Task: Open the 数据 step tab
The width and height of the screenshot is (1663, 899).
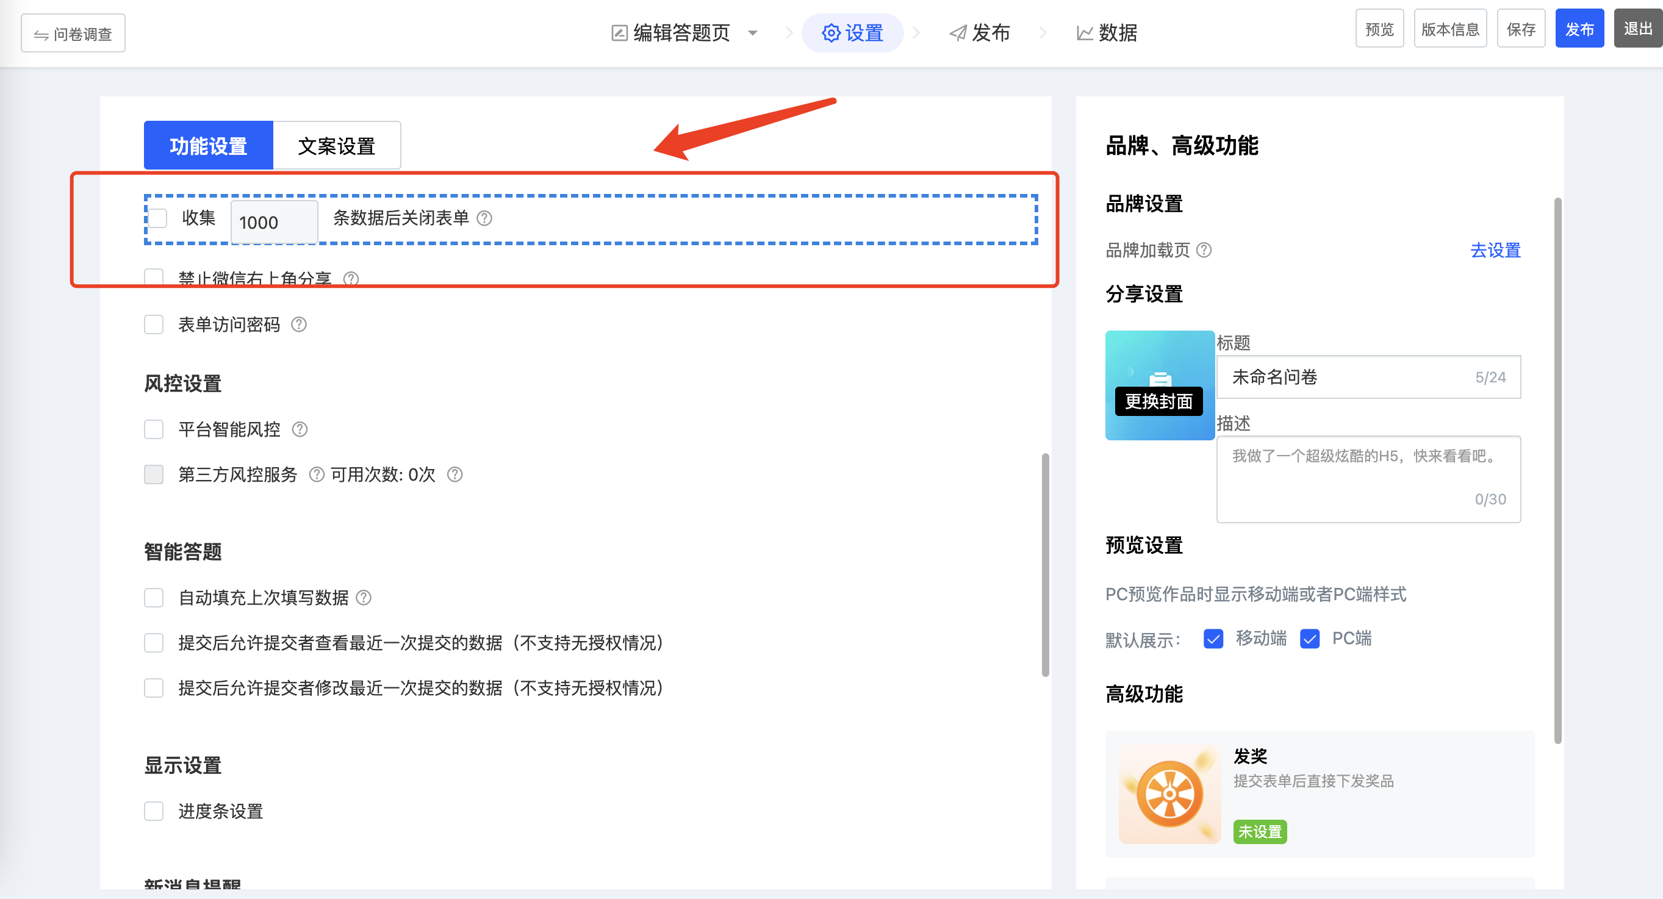Action: click(x=1107, y=33)
